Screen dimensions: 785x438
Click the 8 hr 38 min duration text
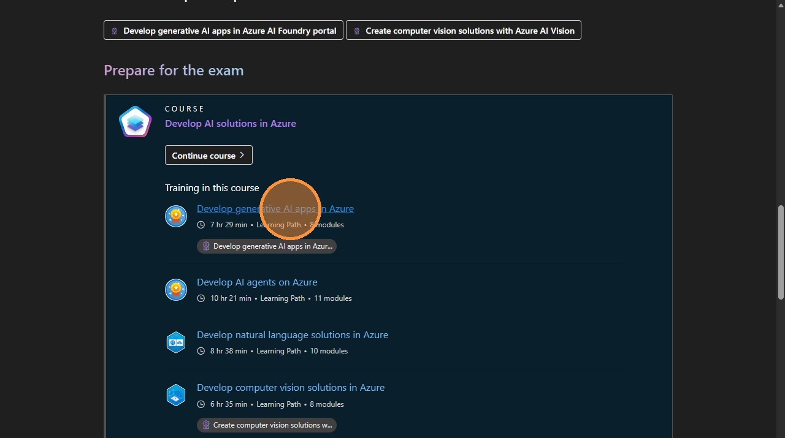[229, 351]
